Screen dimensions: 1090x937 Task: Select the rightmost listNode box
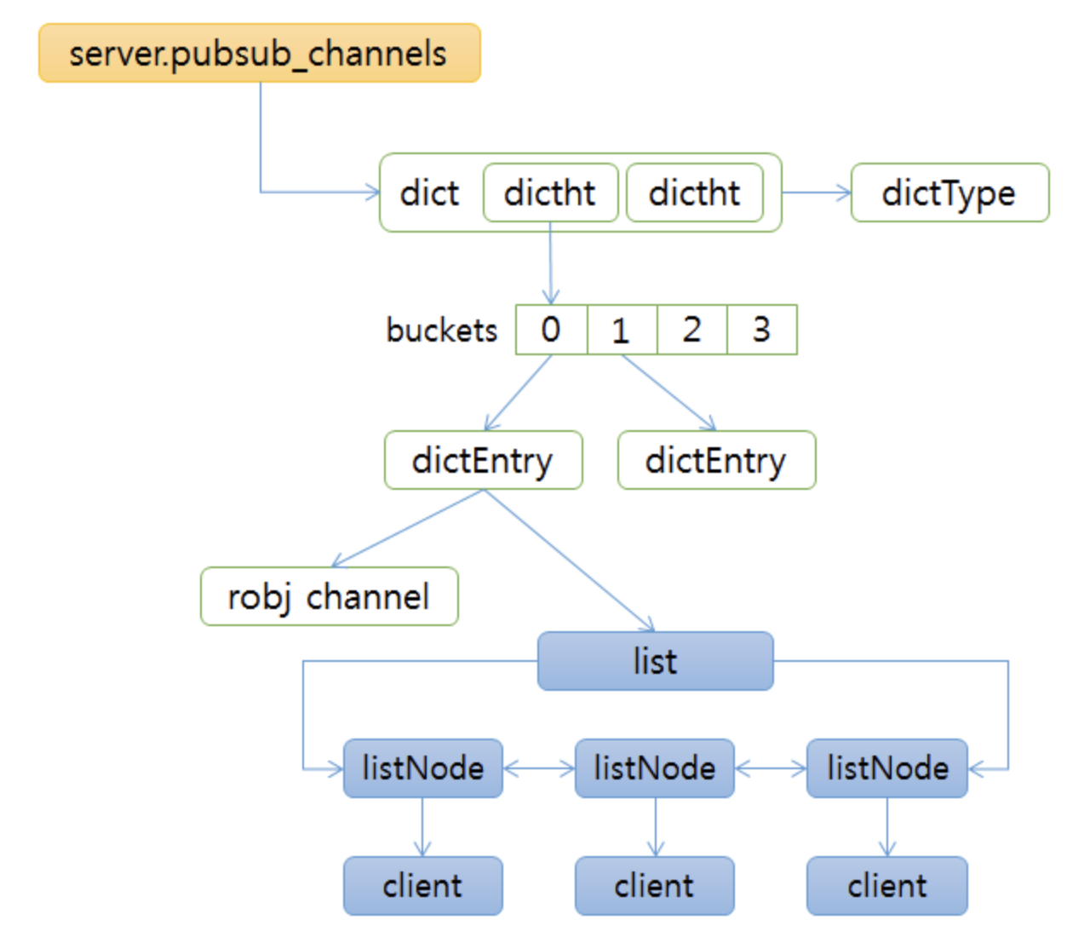(x=887, y=768)
